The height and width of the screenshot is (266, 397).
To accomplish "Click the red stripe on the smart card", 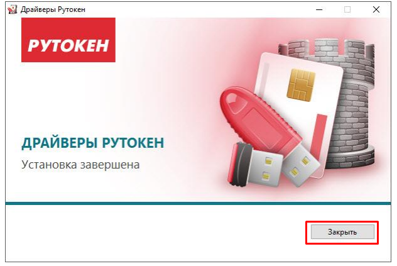I will (x=320, y=136).
